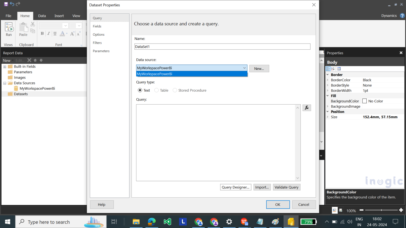Collapse the Data Sources folder

click(x=4, y=83)
